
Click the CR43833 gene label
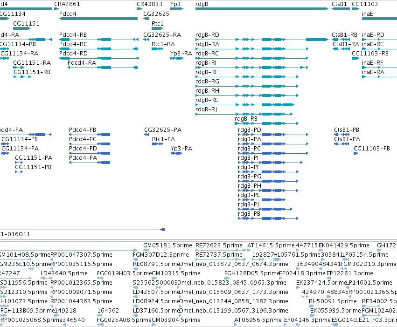[149, 4]
